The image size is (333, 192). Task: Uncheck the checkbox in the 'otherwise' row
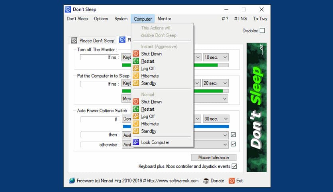point(233,144)
